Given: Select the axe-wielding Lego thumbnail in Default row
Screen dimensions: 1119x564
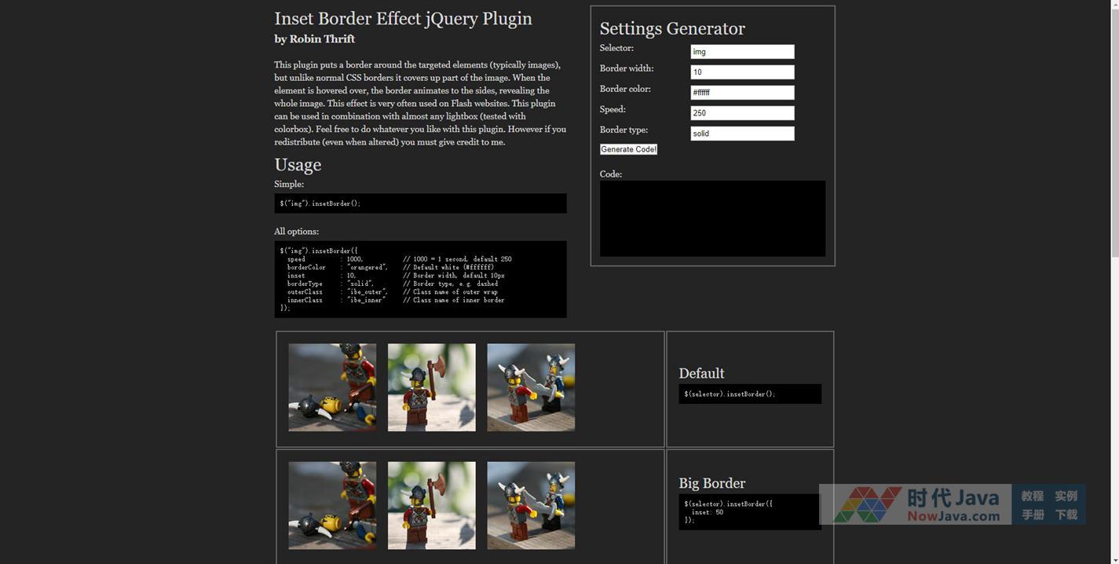Looking at the screenshot, I should click(431, 387).
